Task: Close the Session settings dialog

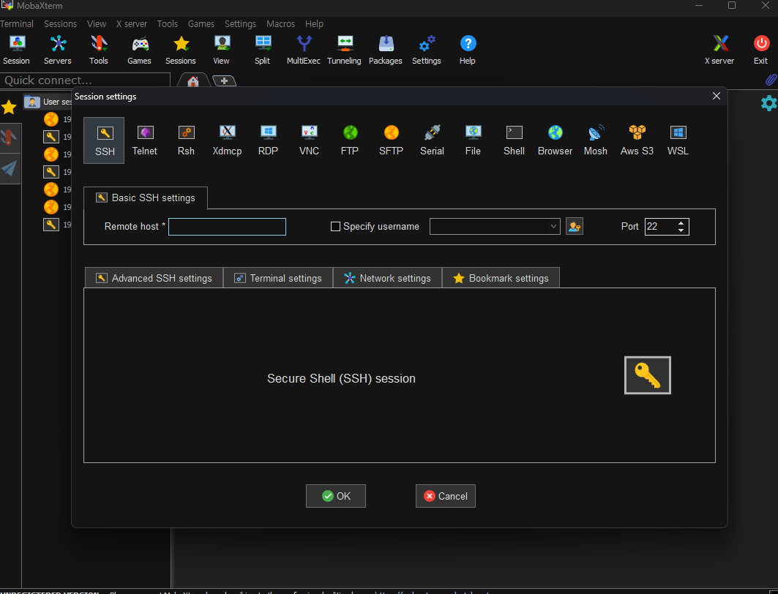Action: pos(717,96)
